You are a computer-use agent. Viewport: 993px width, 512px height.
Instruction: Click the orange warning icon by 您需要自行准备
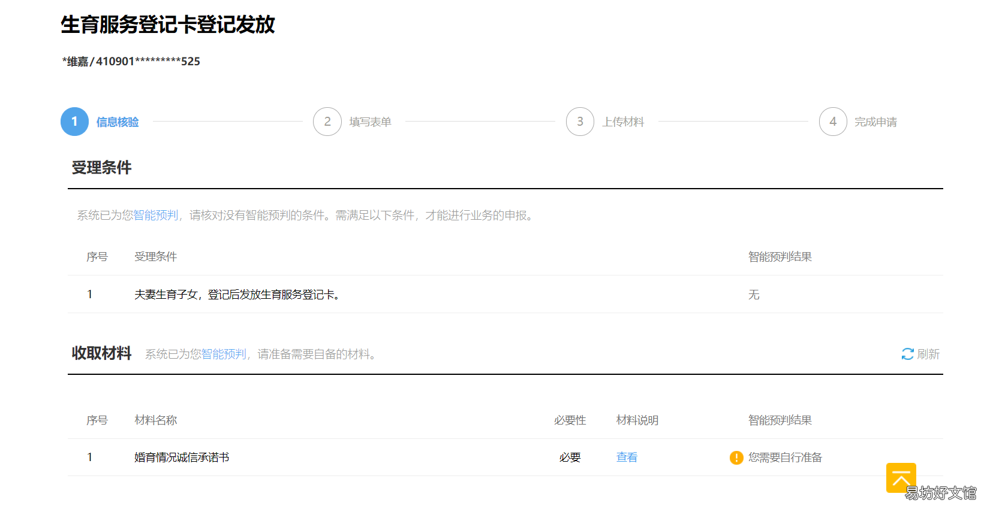[x=736, y=458]
